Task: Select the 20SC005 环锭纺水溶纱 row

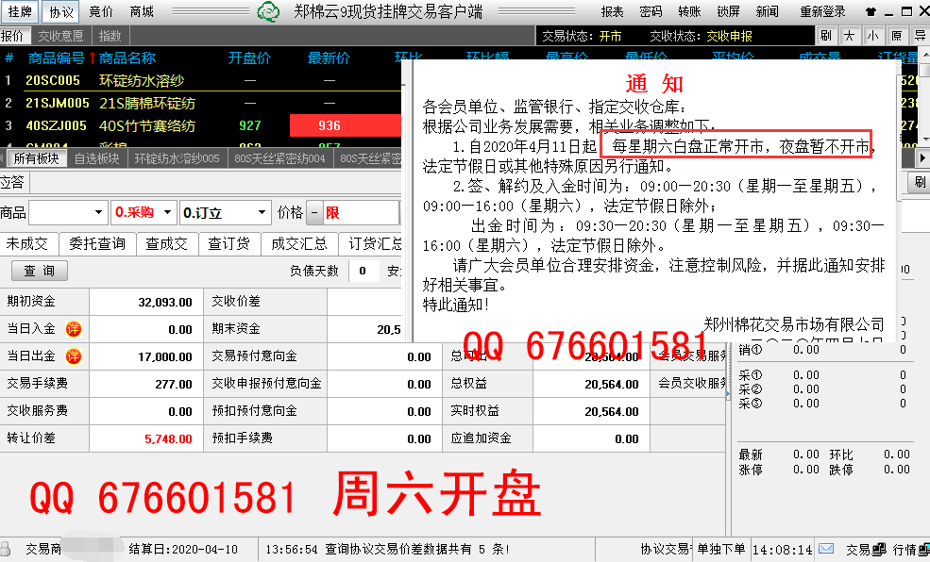Action: point(202,80)
